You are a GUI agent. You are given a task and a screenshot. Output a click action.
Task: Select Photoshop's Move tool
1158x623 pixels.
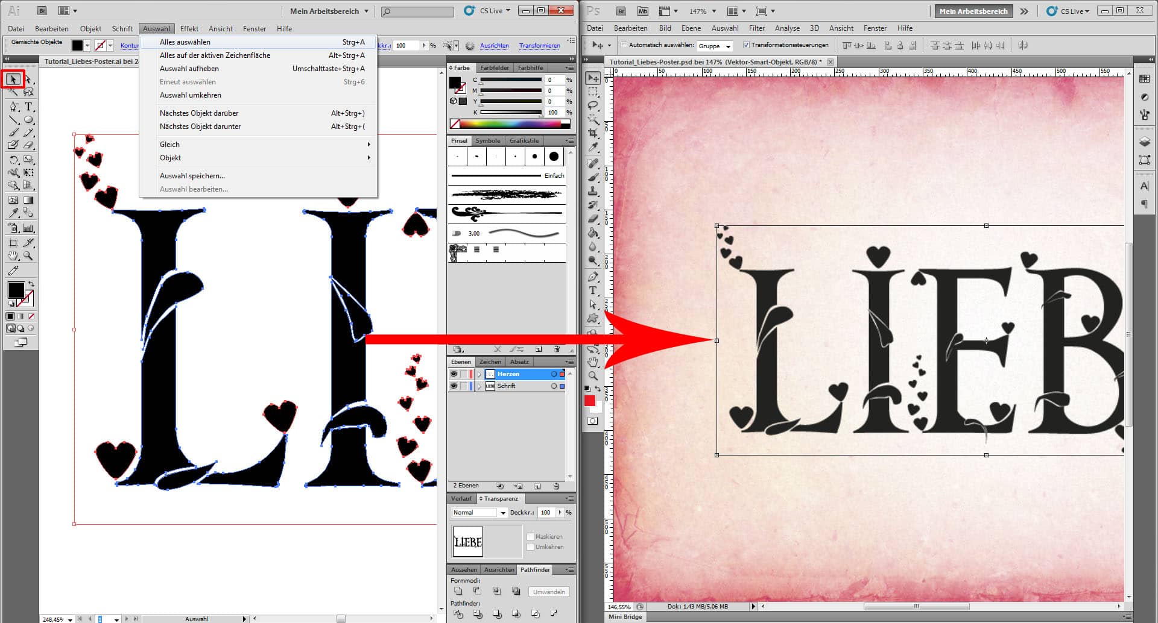(x=594, y=78)
